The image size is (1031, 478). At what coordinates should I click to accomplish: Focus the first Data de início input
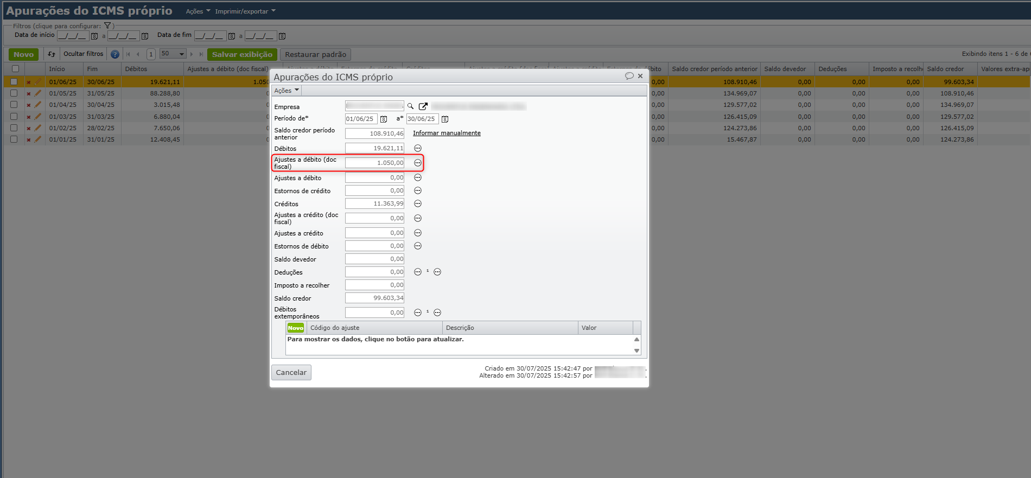click(x=73, y=36)
